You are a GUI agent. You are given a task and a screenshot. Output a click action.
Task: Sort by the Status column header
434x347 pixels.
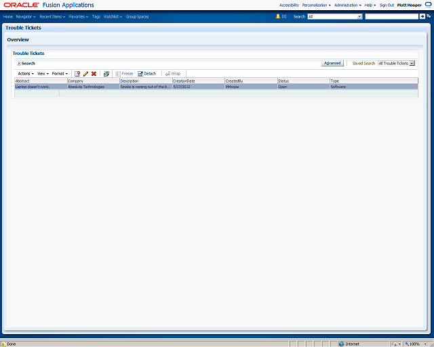303,81
